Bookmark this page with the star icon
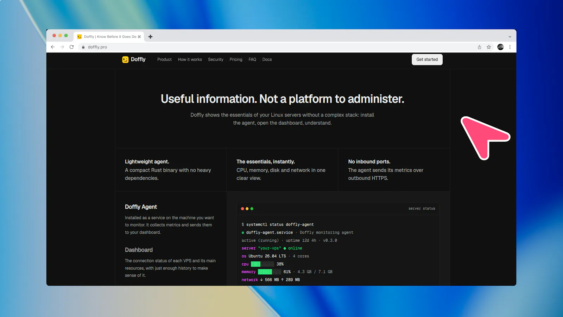 tap(489, 47)
